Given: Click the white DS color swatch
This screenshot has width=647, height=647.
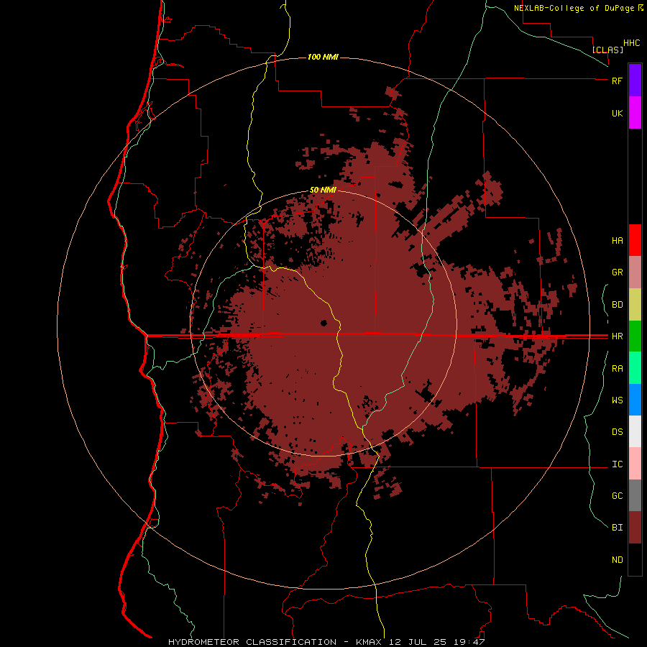Looking at the screenshot, I should coord(635,431).
